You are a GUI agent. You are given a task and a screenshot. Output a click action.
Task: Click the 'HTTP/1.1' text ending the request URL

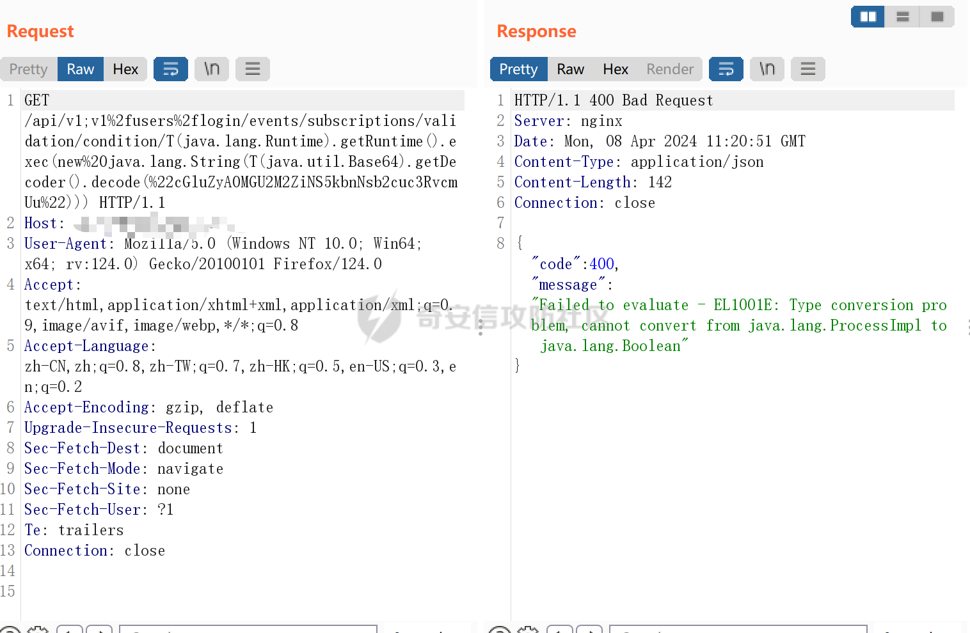(x=132, y=203)
